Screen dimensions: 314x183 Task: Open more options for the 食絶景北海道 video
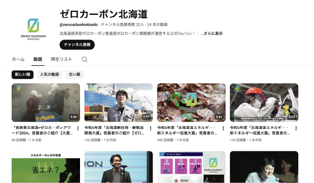tap(78, 128)
